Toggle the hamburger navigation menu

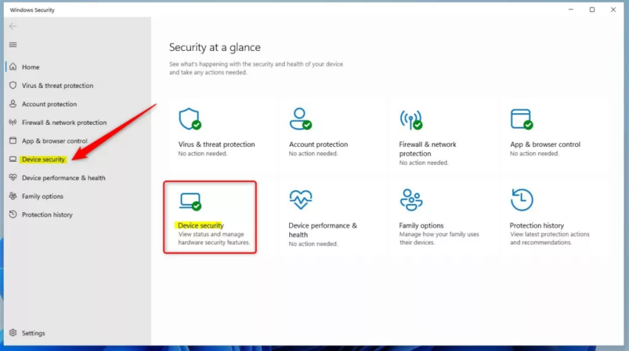[x=13, y=44]
